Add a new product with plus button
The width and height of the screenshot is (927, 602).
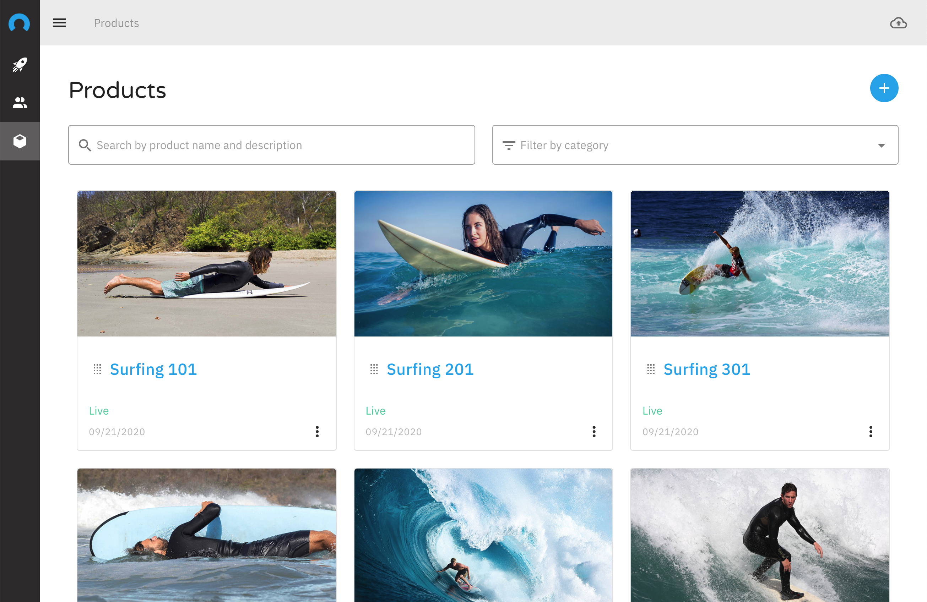884,88
